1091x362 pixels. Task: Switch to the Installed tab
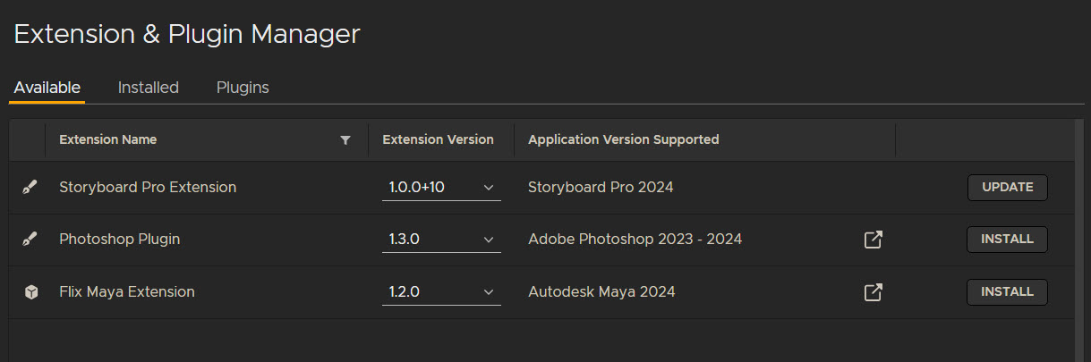click(149, 88)
